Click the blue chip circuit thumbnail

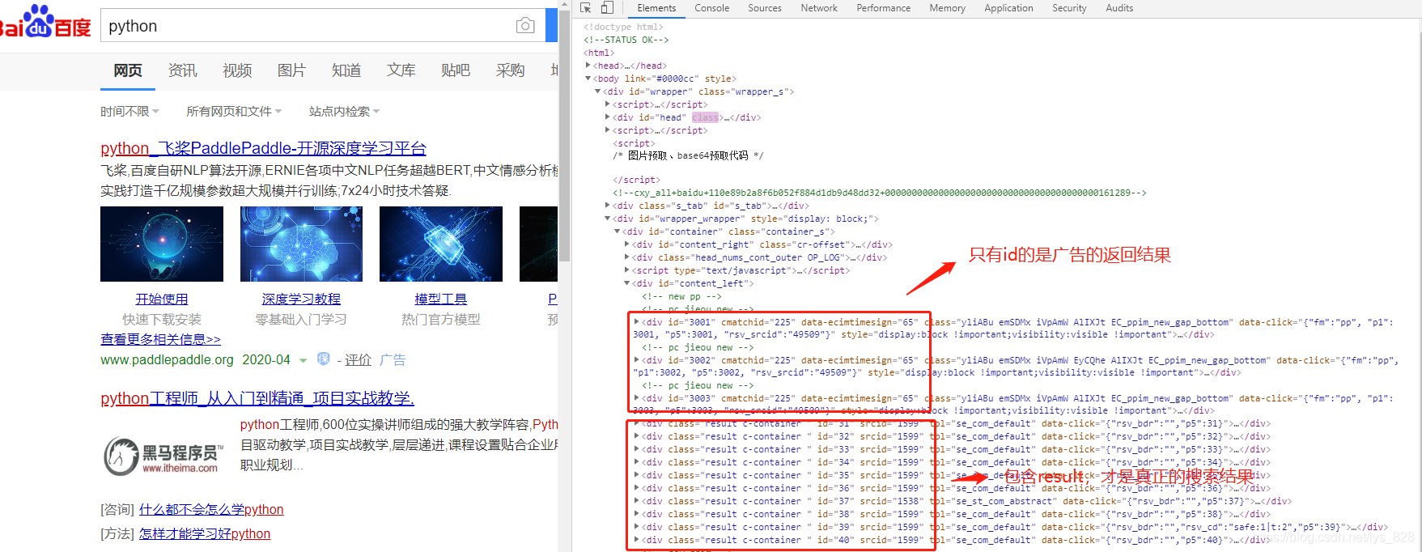tap(441, 244)
